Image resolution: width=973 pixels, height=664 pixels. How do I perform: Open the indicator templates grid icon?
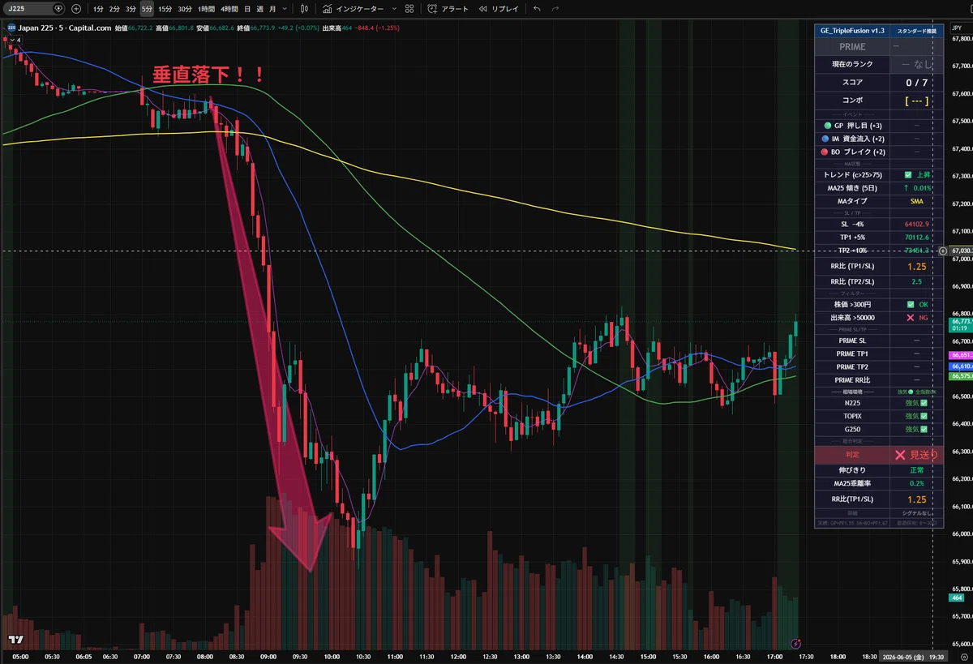click(x=411, y=9)
